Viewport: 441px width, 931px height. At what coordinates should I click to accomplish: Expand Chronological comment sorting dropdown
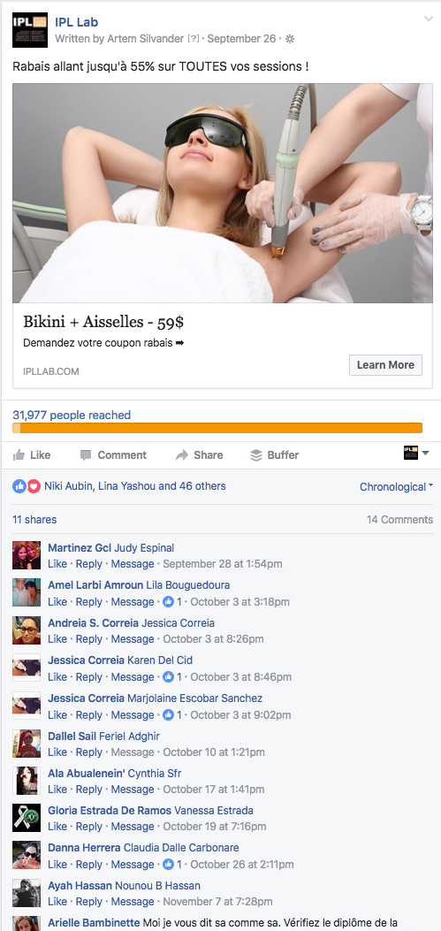pos(396,487)
